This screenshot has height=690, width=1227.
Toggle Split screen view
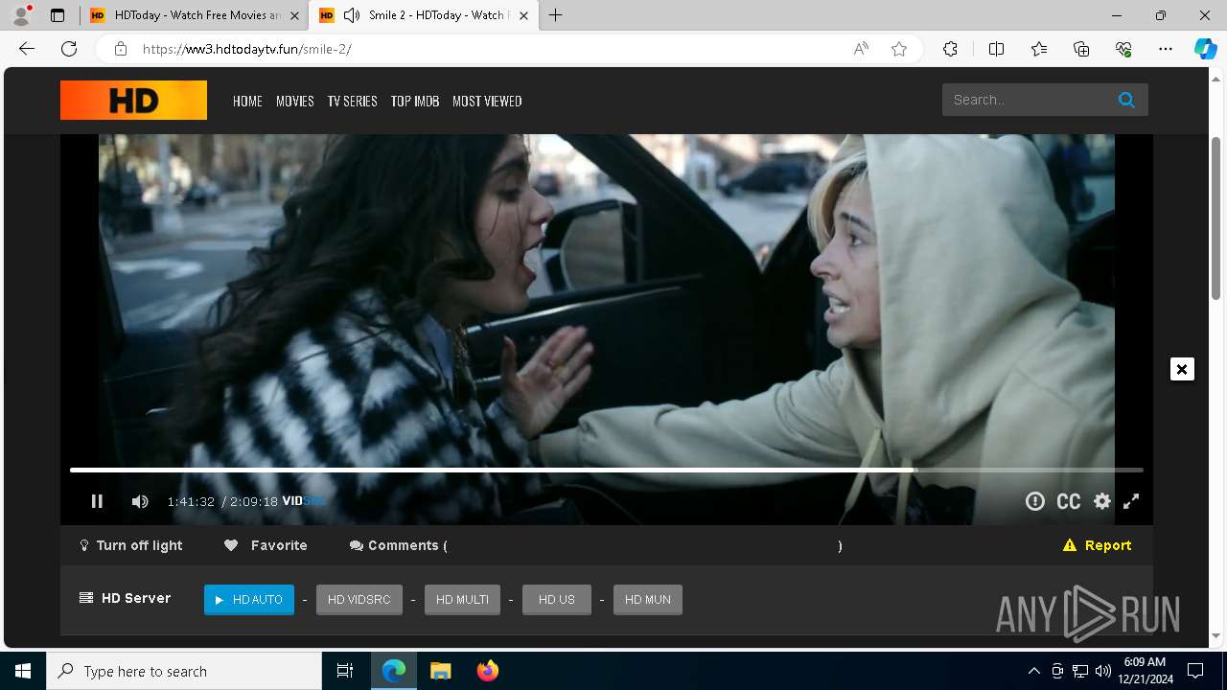click(x=996, y=49)
